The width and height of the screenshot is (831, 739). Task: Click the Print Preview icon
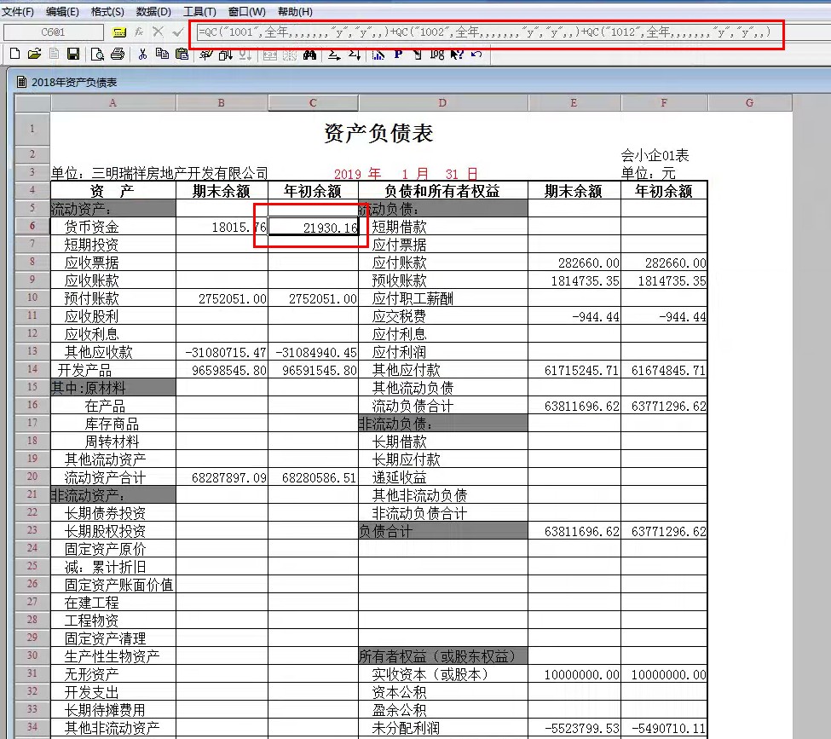97,54
